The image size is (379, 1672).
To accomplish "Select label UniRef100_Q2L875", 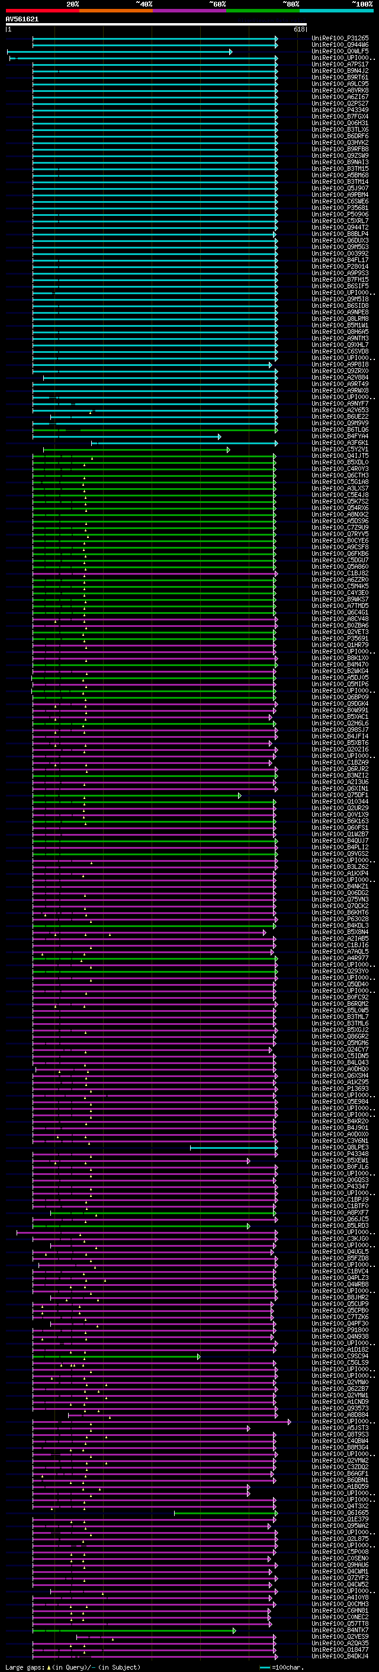I will click(340, 1539).
